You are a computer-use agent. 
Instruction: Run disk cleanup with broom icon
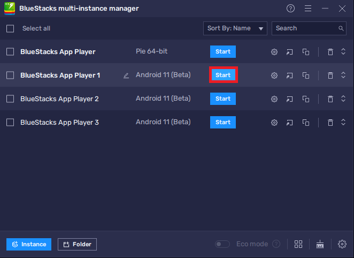[x=320, y=244]
